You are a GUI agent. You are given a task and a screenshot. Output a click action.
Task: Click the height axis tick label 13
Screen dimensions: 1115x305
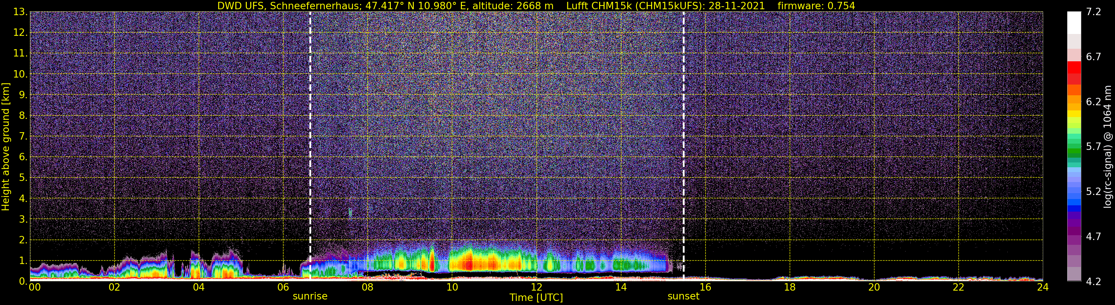click(x=20, y=12)
